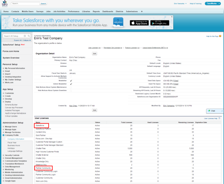Click the Salesforce1 cloud app icon
Viewport: 224px width, 184px height.
coord(118,22)
